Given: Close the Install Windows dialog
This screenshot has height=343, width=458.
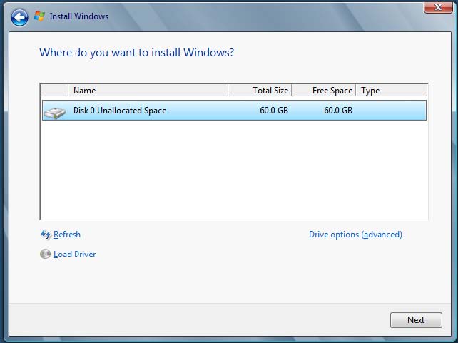Looking at the screenshot, I should click(438, 7).
